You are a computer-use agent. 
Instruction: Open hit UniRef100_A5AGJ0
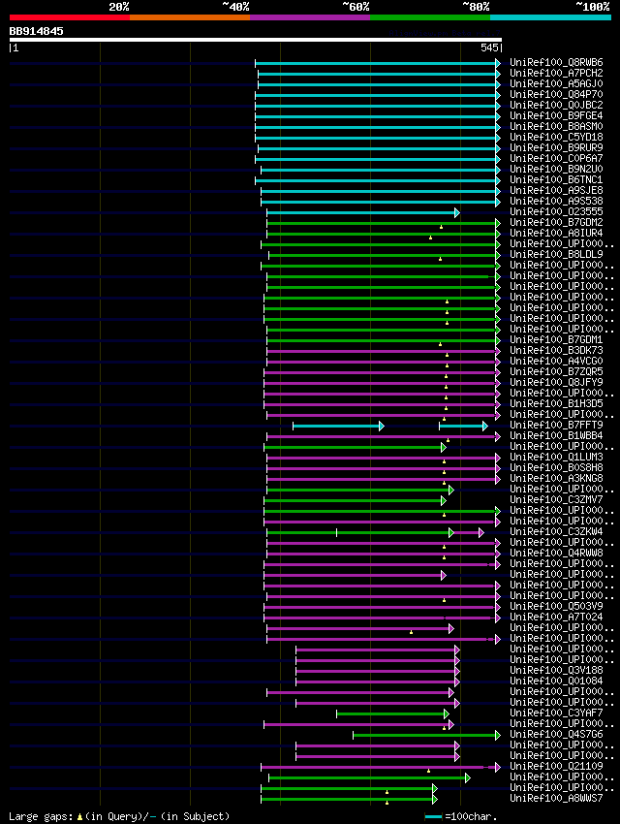[556, 83]
